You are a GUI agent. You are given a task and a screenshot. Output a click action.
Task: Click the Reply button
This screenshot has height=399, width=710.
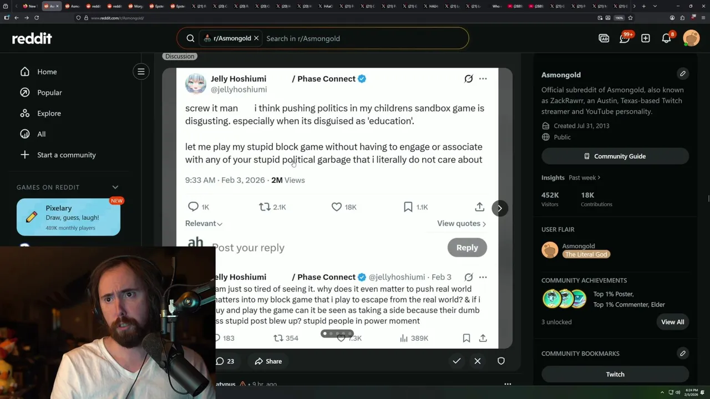click(467, 248)
